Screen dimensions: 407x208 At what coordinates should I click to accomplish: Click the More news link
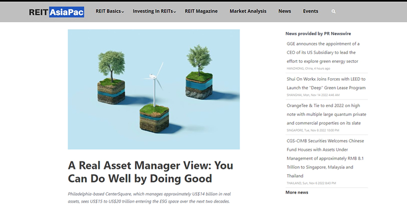pos(297,193)
